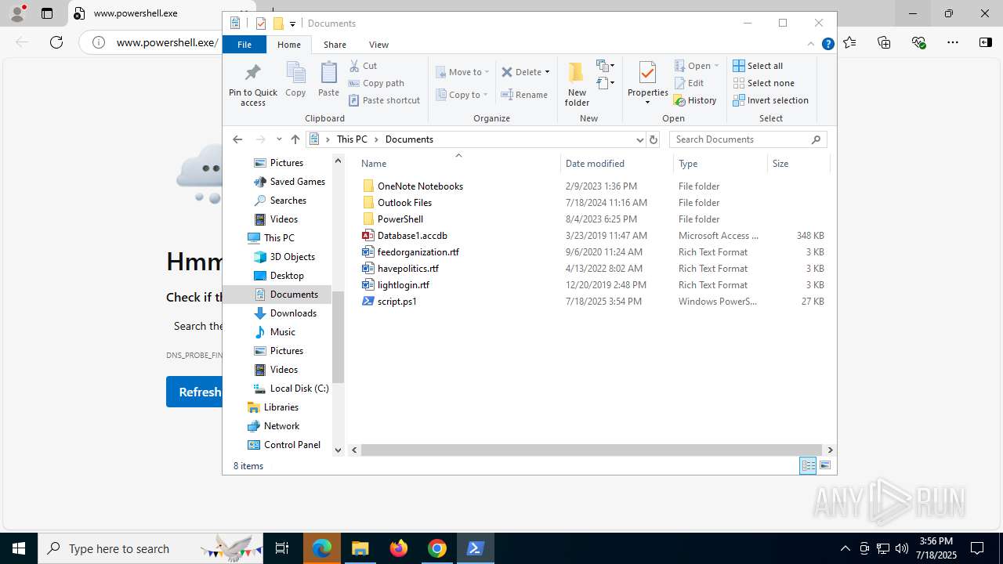This screenshot has width=1003, height=564.
Task: Click the Delete ribbon button
Action: pyautogui.click(x=521, y=72)
